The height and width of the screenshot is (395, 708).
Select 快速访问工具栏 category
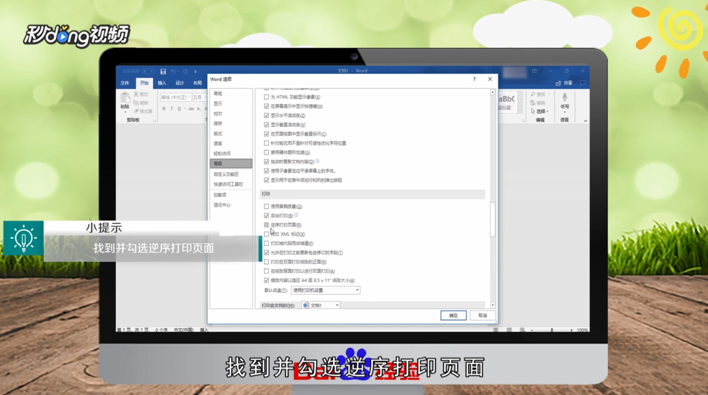tap(231, 184)
